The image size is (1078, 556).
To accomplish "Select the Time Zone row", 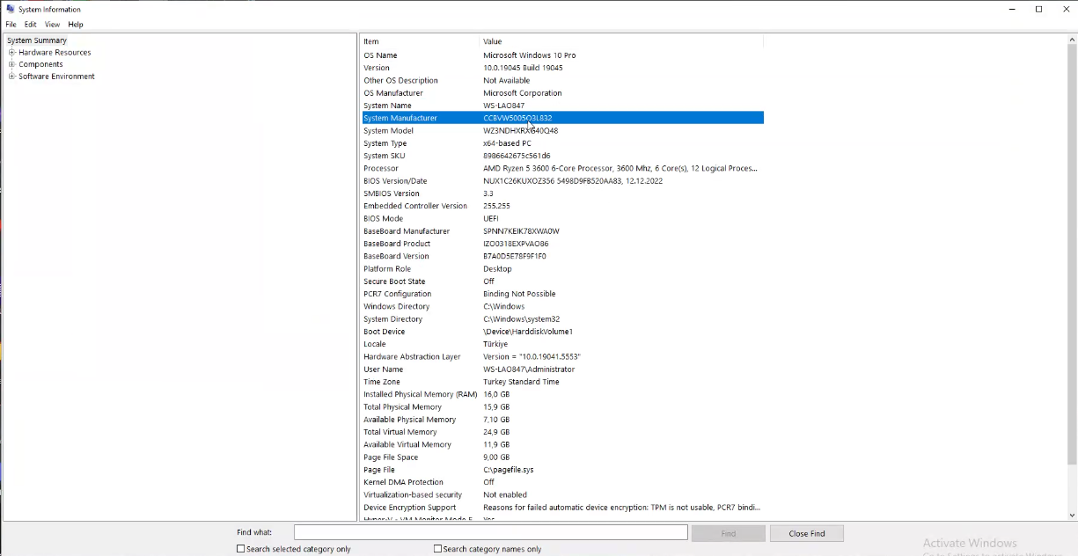I will (x=563, y=382).
